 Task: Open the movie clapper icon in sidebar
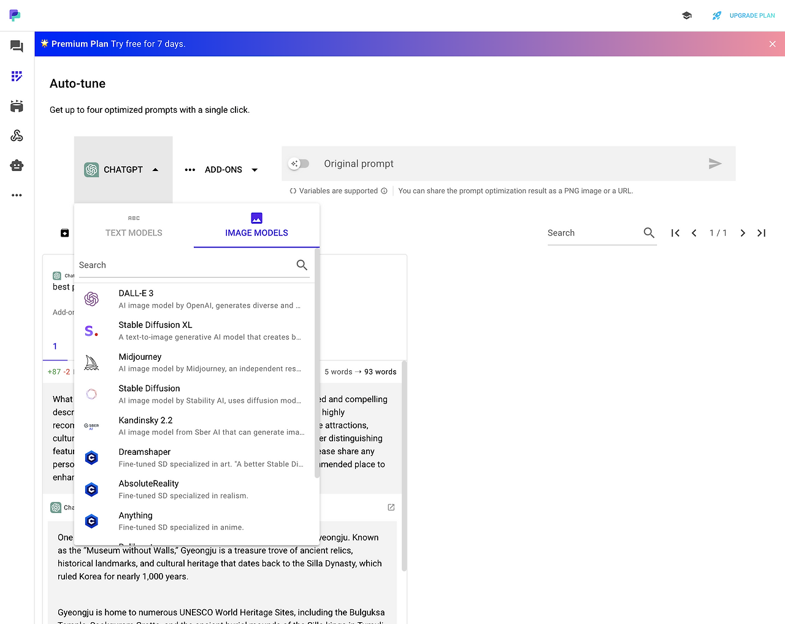click(17, 106)
